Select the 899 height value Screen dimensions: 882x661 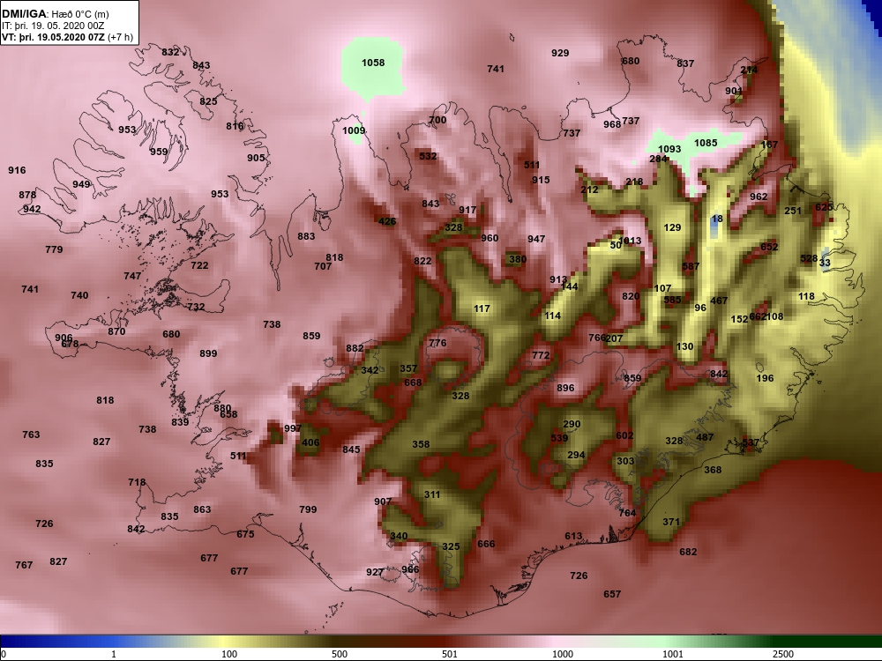[x=208, y=353]
